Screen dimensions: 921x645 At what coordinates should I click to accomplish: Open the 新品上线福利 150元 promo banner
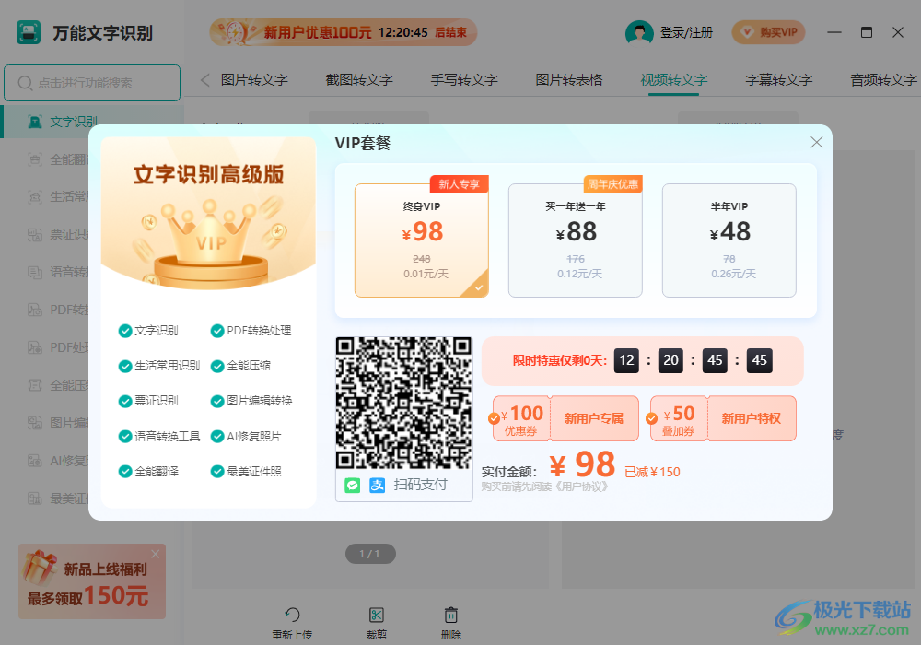pos(92,581)
